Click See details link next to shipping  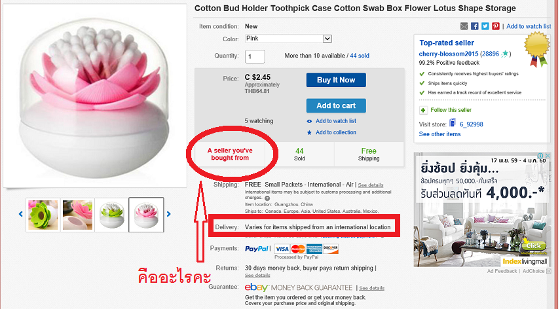click(371, 185)
